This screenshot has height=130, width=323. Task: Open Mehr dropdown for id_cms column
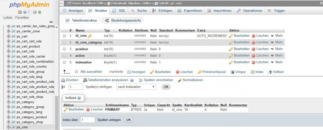pos(277,36)
